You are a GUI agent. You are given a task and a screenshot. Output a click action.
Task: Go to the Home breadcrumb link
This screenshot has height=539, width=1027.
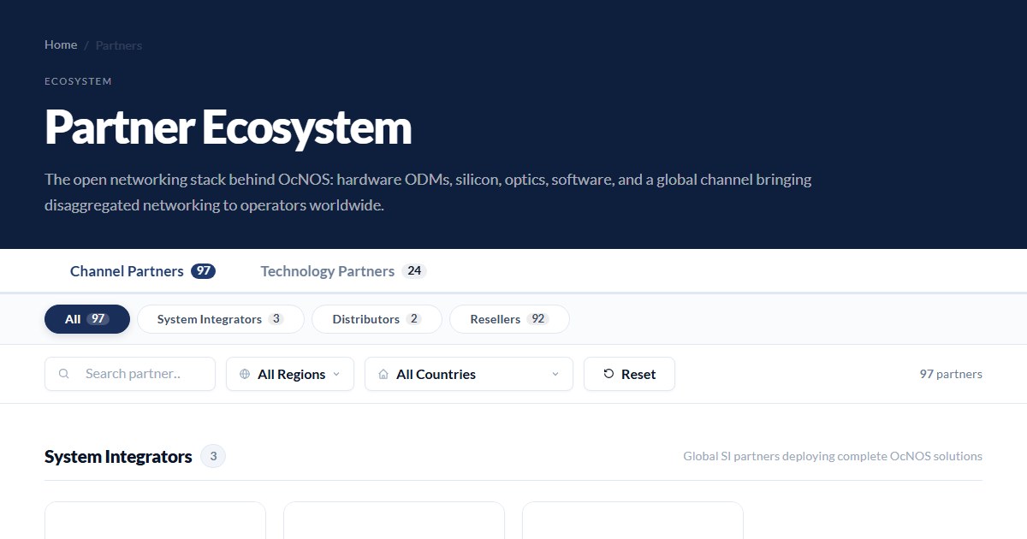coord(61,44)
